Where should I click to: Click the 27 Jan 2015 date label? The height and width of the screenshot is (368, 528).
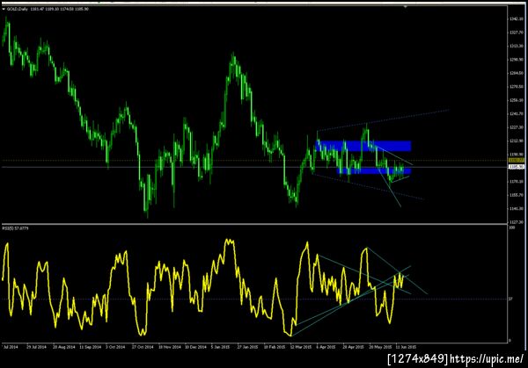[x=247, y=347]
